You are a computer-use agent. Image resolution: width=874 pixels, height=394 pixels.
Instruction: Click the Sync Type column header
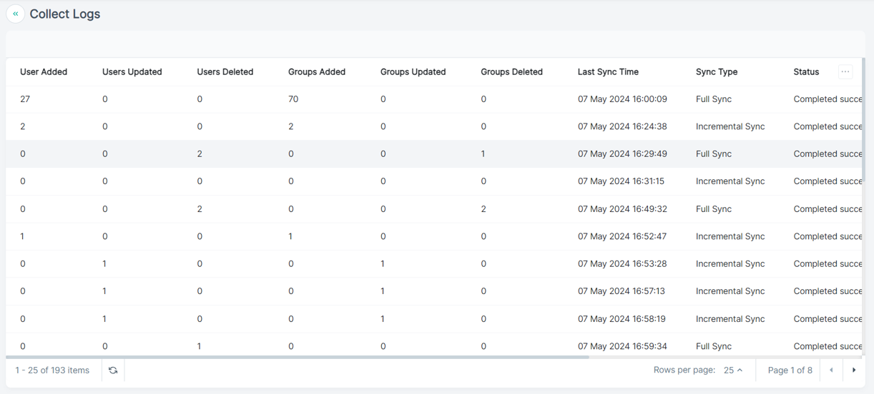pyautogui.click(x=717, y=71)
